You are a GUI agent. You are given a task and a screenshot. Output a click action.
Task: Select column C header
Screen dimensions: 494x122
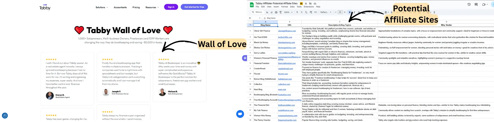click(x=340, y=22)
